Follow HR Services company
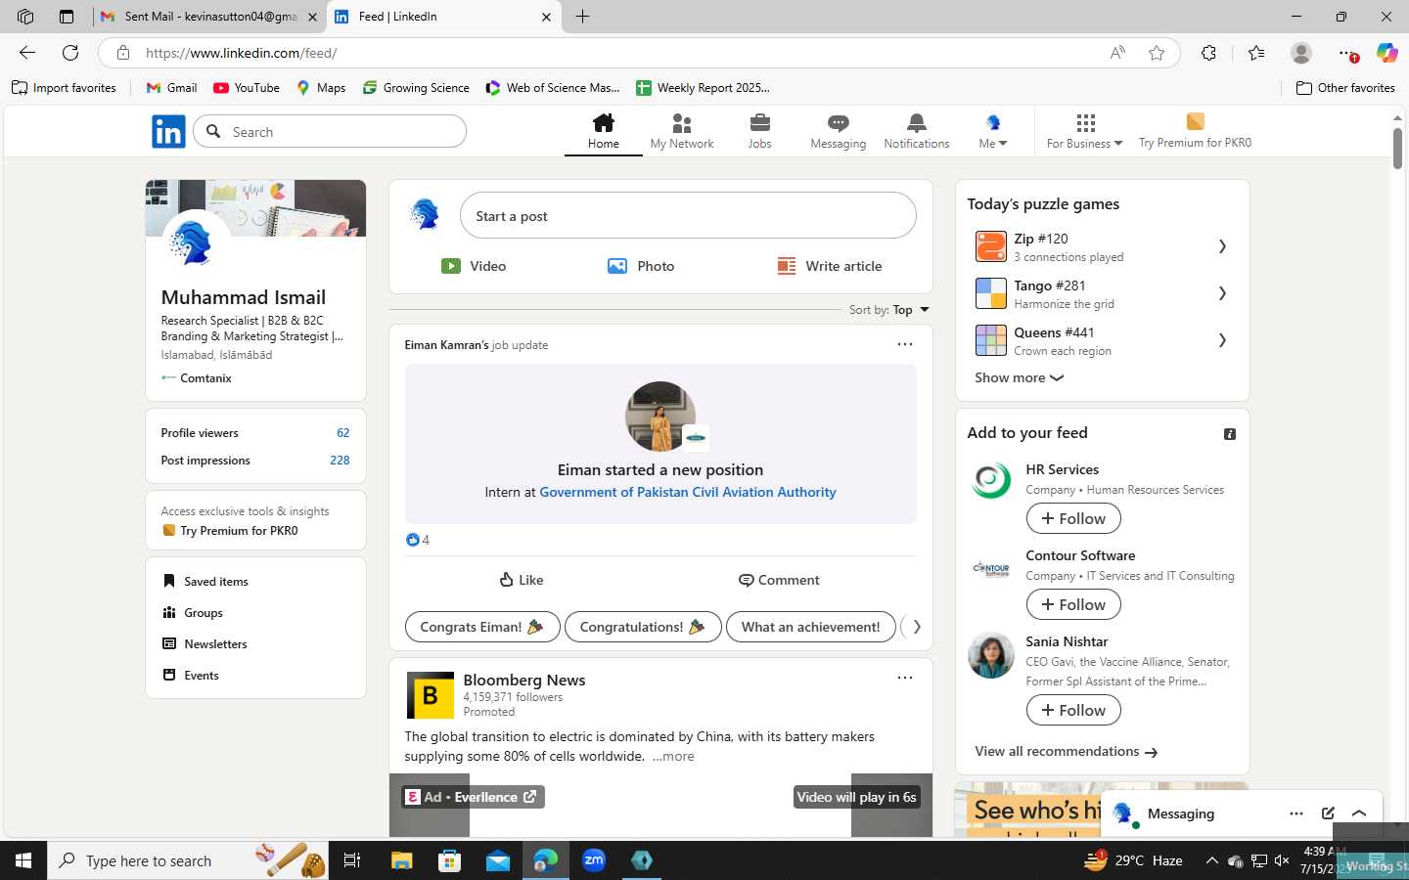 click(x=1073, y=518)
